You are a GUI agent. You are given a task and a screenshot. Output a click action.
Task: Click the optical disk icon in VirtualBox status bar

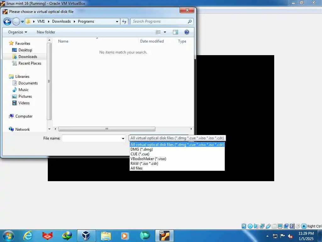pos(250,226)
